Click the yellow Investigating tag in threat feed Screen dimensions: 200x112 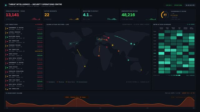(39, 51)
